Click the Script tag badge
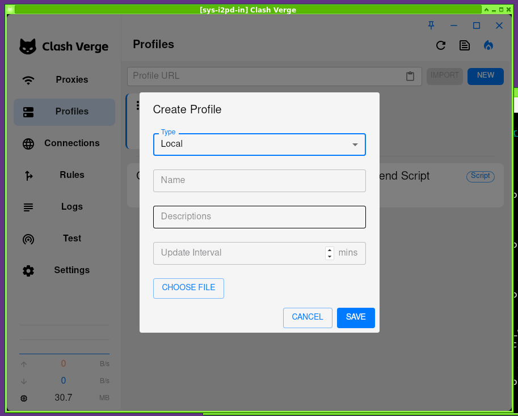The image size is (518, 416). coord(481,176)
